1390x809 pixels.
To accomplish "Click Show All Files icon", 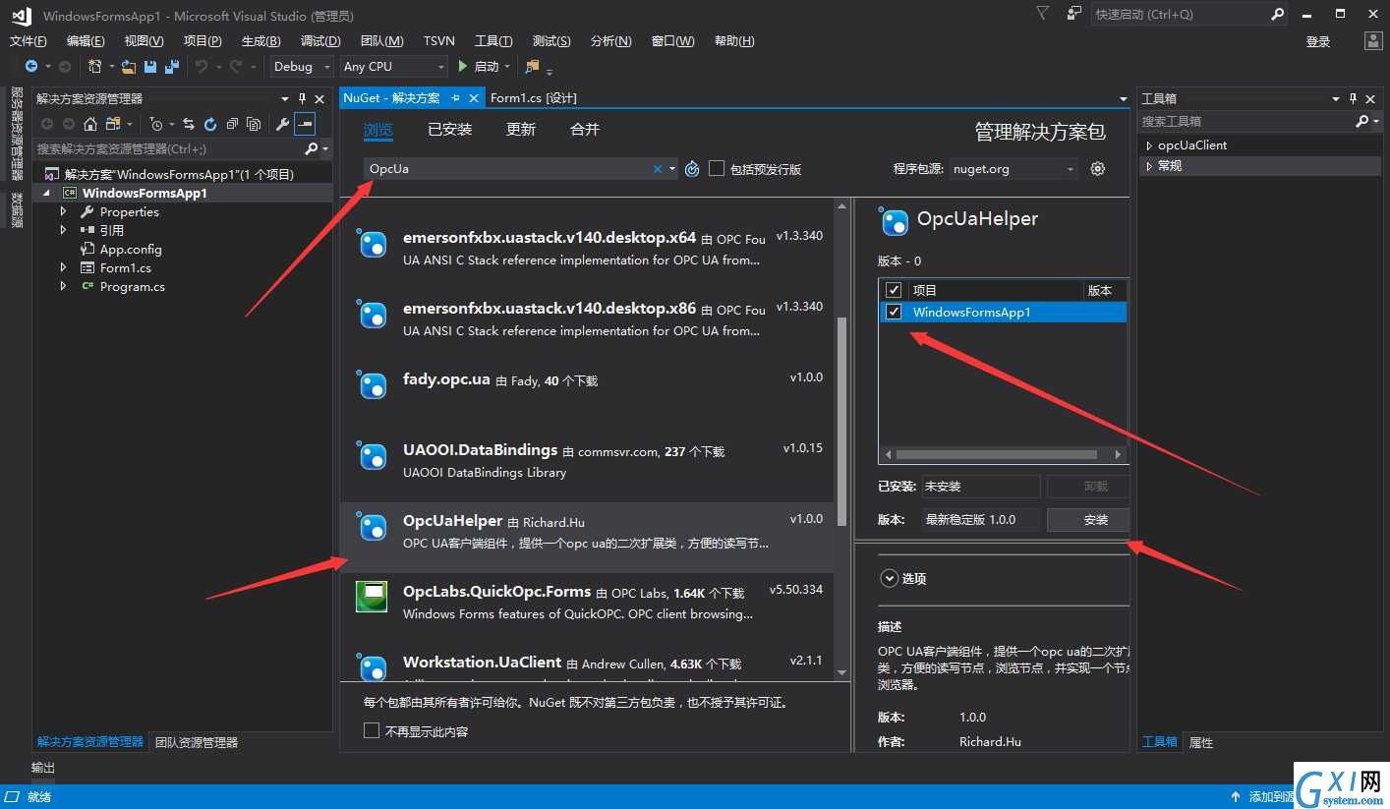I will (x=254, y=124).
